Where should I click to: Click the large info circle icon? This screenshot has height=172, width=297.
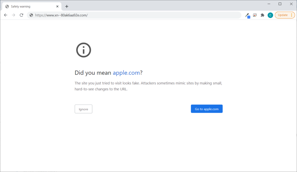(83, 50)
